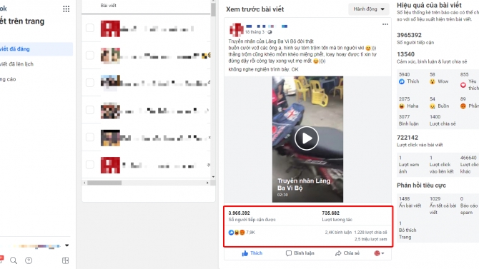
Task: Open the nine-dot apps grid menu
Action: coord(66,9)
